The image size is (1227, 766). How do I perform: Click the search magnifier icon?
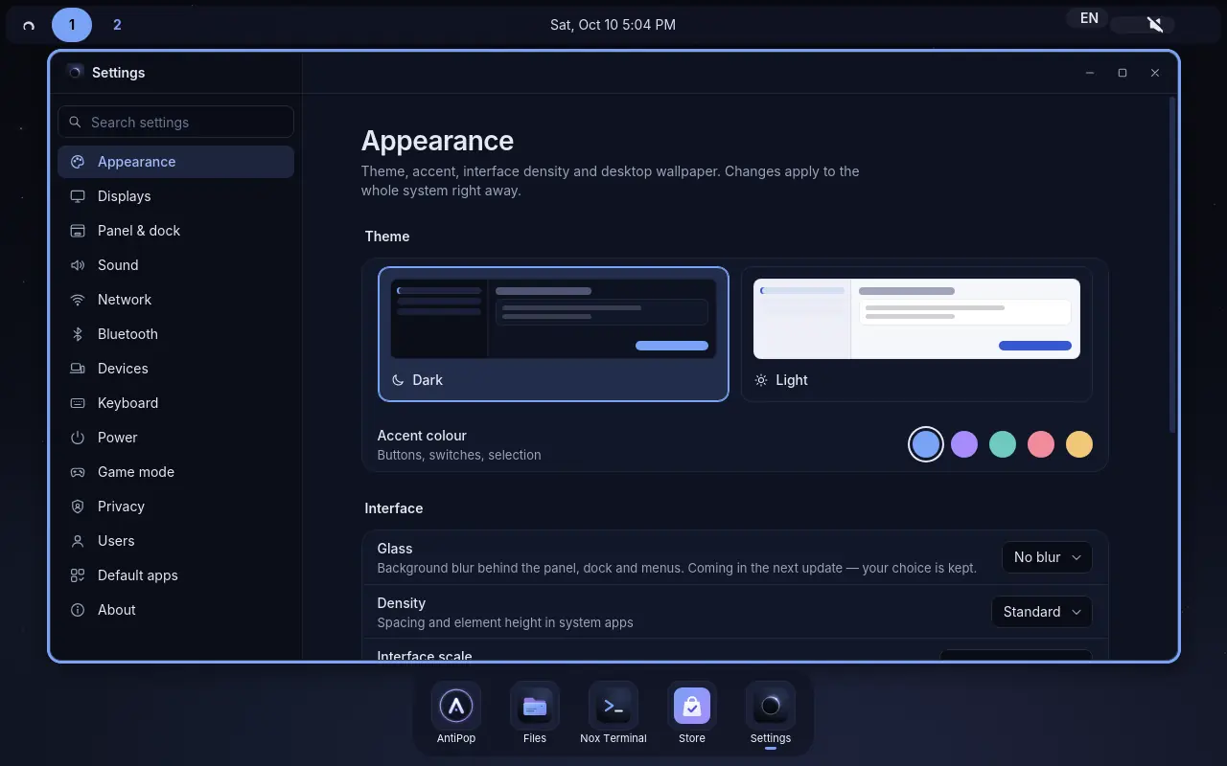click(x=75, y=123)
